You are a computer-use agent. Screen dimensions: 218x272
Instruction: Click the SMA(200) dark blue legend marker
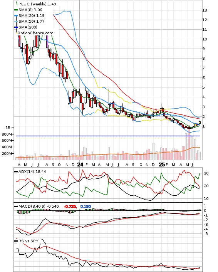coord(16,27)
